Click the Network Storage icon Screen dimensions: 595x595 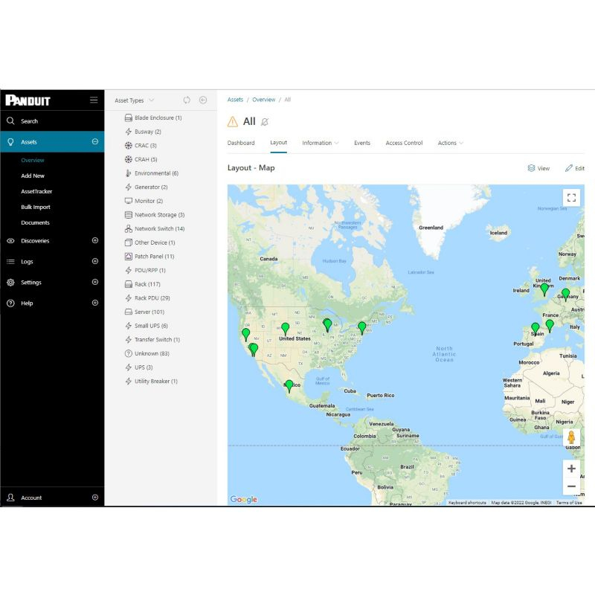pos(129,215)
